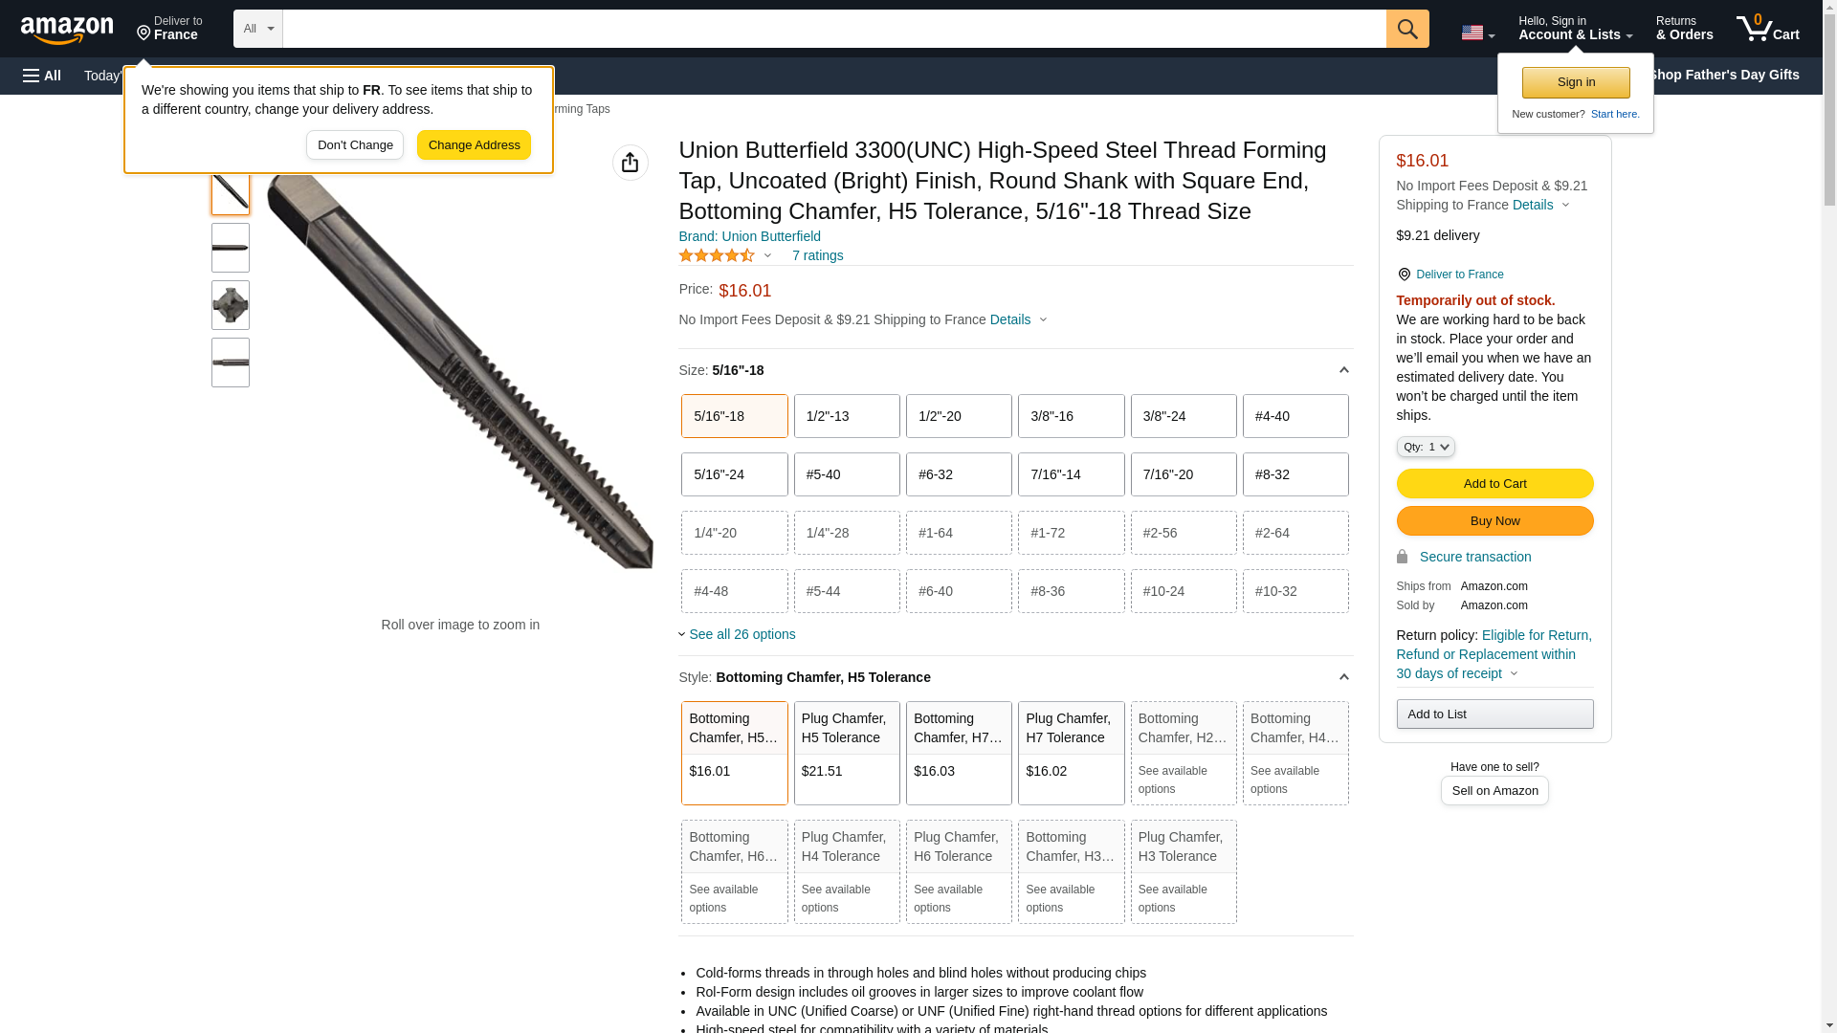This screenshot has width=1837, height=1033.
Task: Open Returns & Orders
Action: coord(1683,29)
